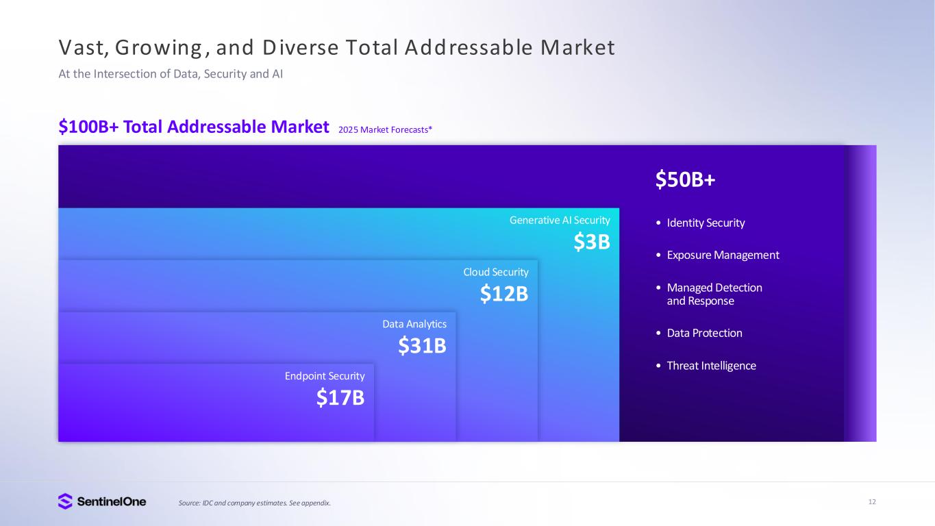Click the 'Generative AI Security' label
935x526 pixels.
[x=560, y=220]
